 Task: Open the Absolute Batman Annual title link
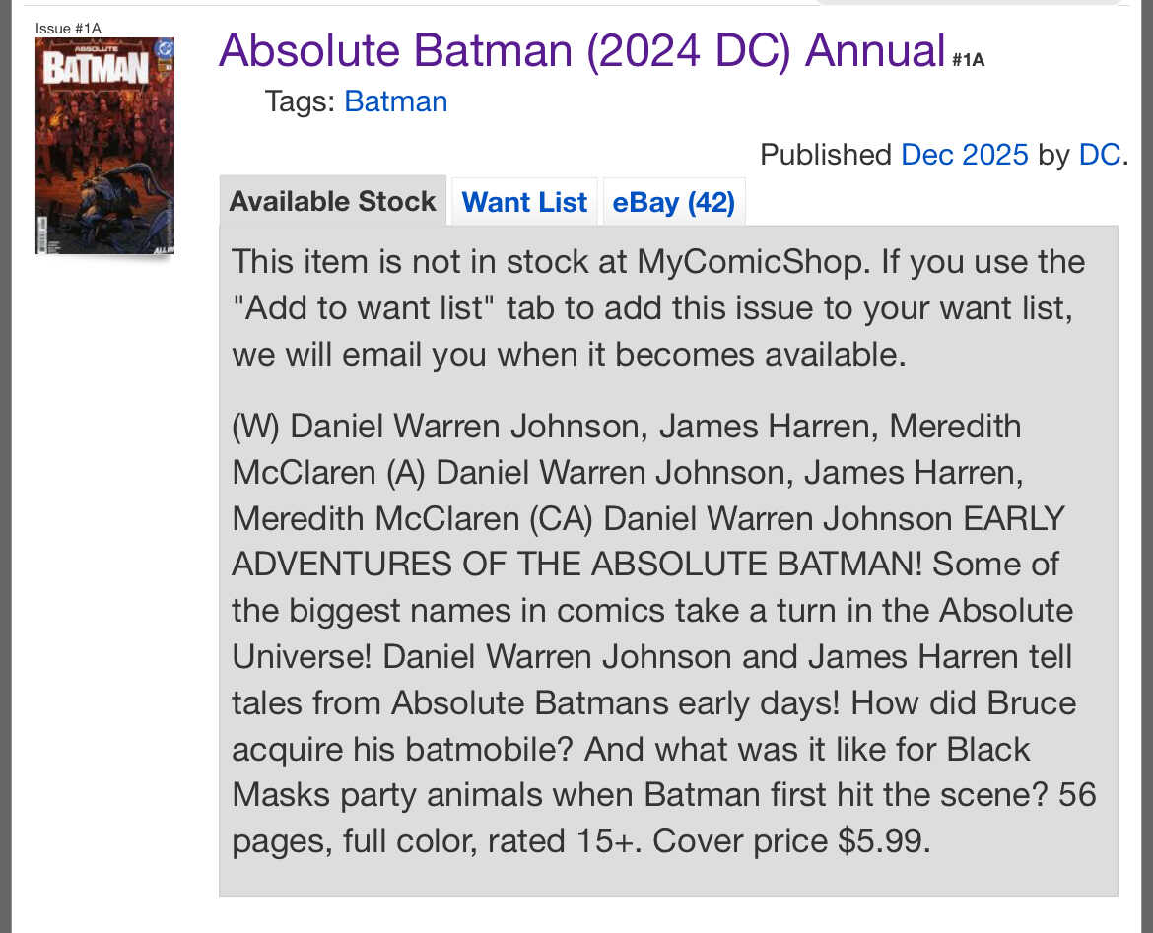coord(581,49)
